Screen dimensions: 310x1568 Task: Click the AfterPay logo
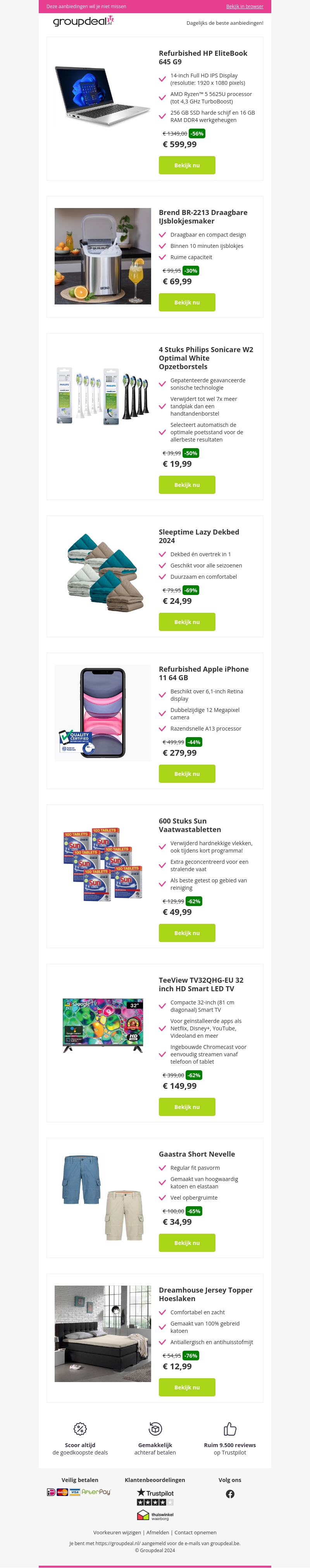96,1492
